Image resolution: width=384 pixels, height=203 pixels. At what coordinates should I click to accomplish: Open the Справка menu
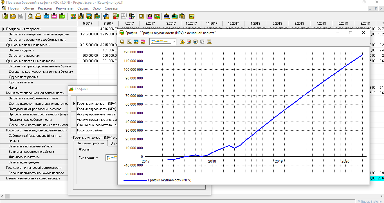pyautogui.click(x=111, y=8)
